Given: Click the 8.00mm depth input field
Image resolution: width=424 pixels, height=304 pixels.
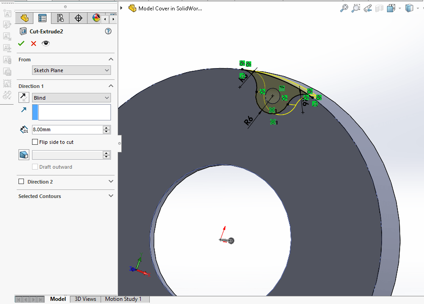Looking at the screenshot, I should pyautogui.click(x=67, y=129).
